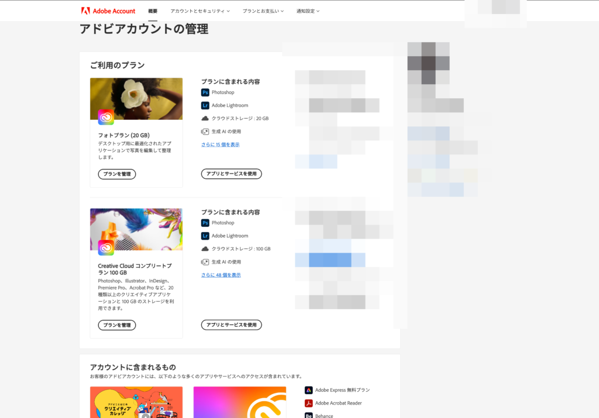Click the Adobe Express 無料プラン icon
599x418 pixels.
[x=309, y=390]
